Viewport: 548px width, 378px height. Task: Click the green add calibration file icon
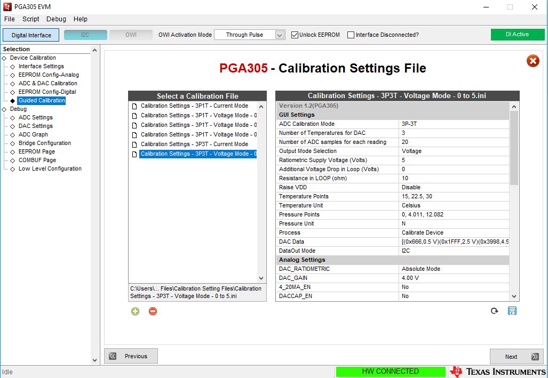coord(135,311)
